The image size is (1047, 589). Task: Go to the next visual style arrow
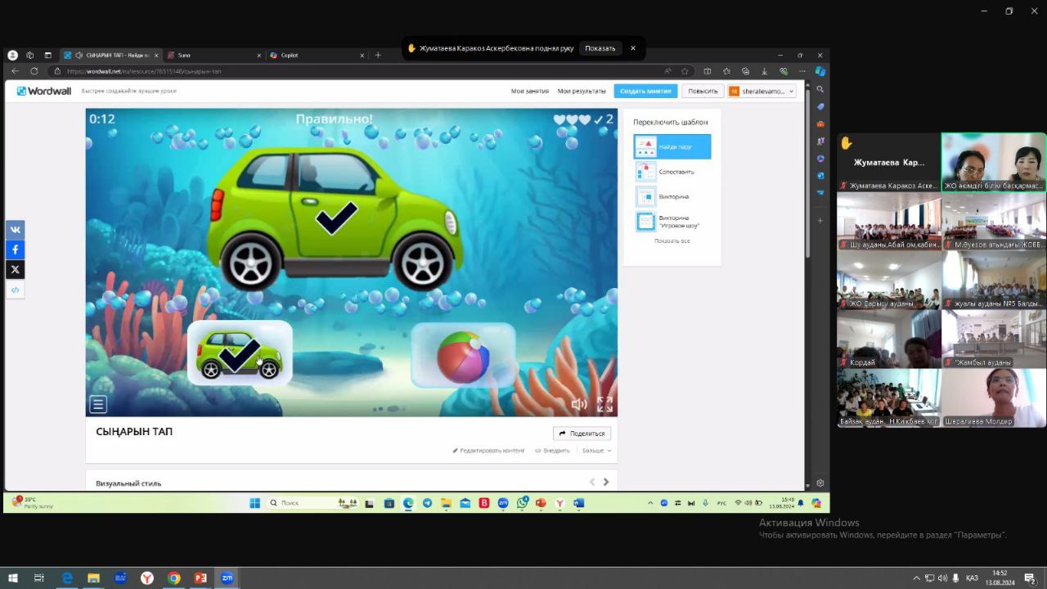point(606,482)
